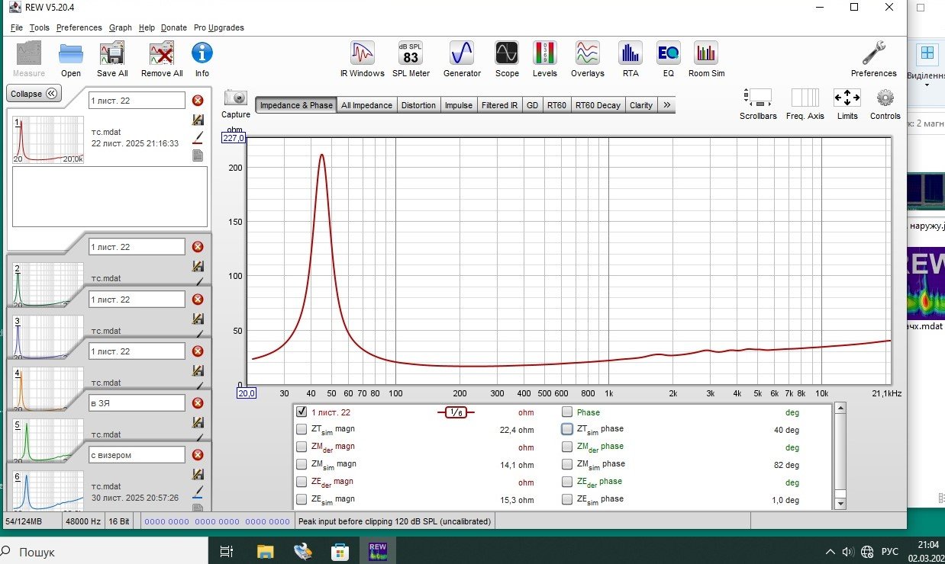This screenshot has height=564, width=945.
Task: Save measurement 6 with its disk icon
Action: coord(198,474)
